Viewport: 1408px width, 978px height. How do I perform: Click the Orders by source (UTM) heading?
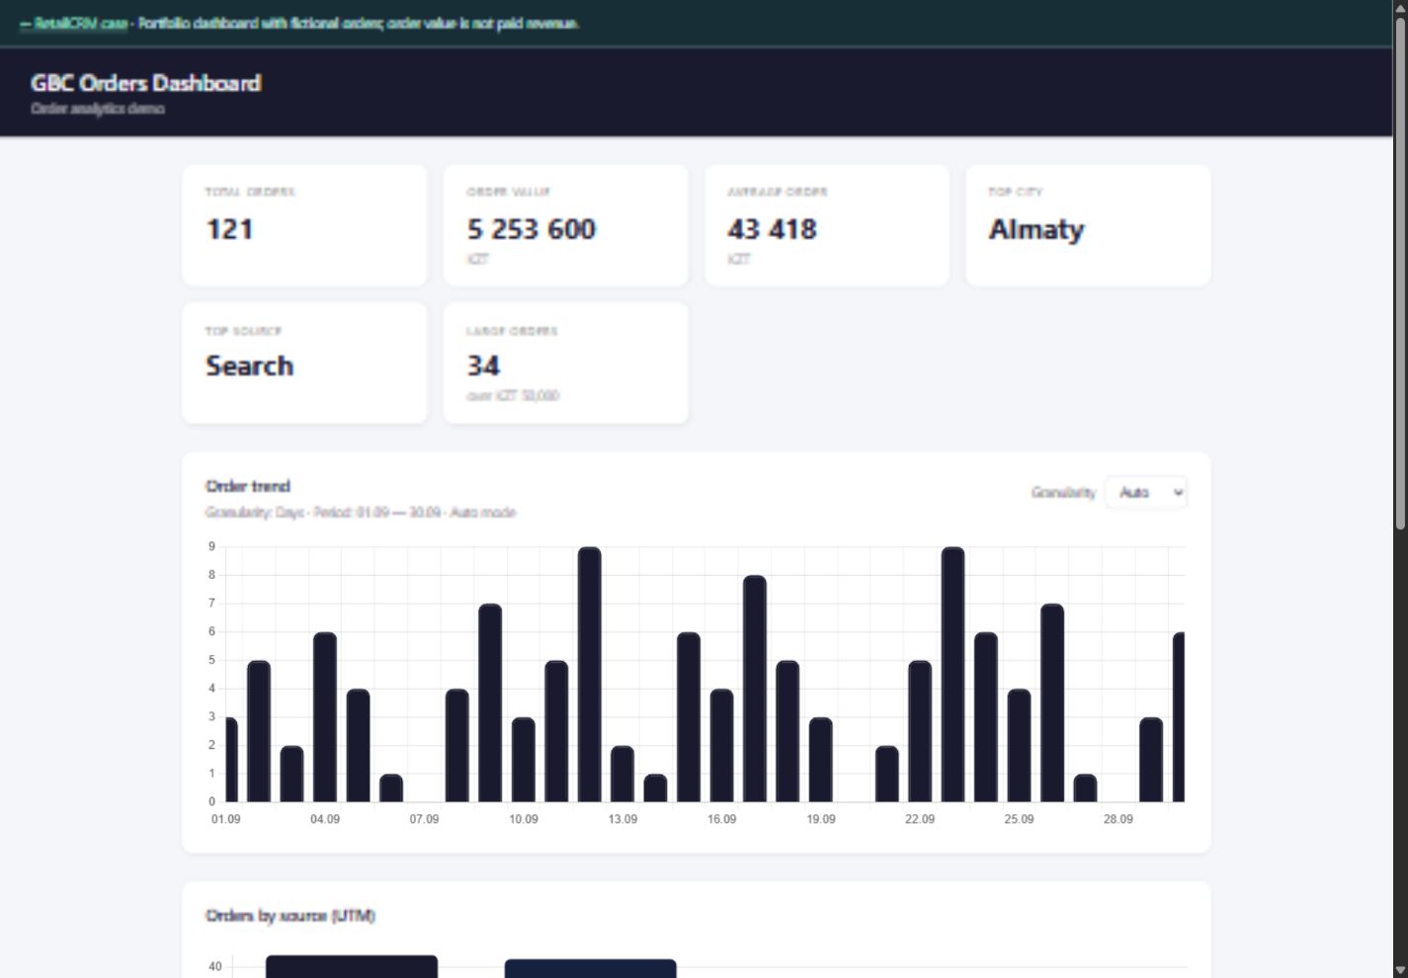(290, 916)
